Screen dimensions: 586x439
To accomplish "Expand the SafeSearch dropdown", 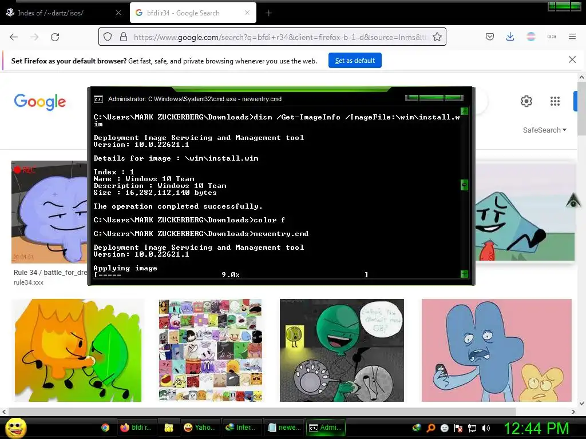I will [x=545, y=130].
